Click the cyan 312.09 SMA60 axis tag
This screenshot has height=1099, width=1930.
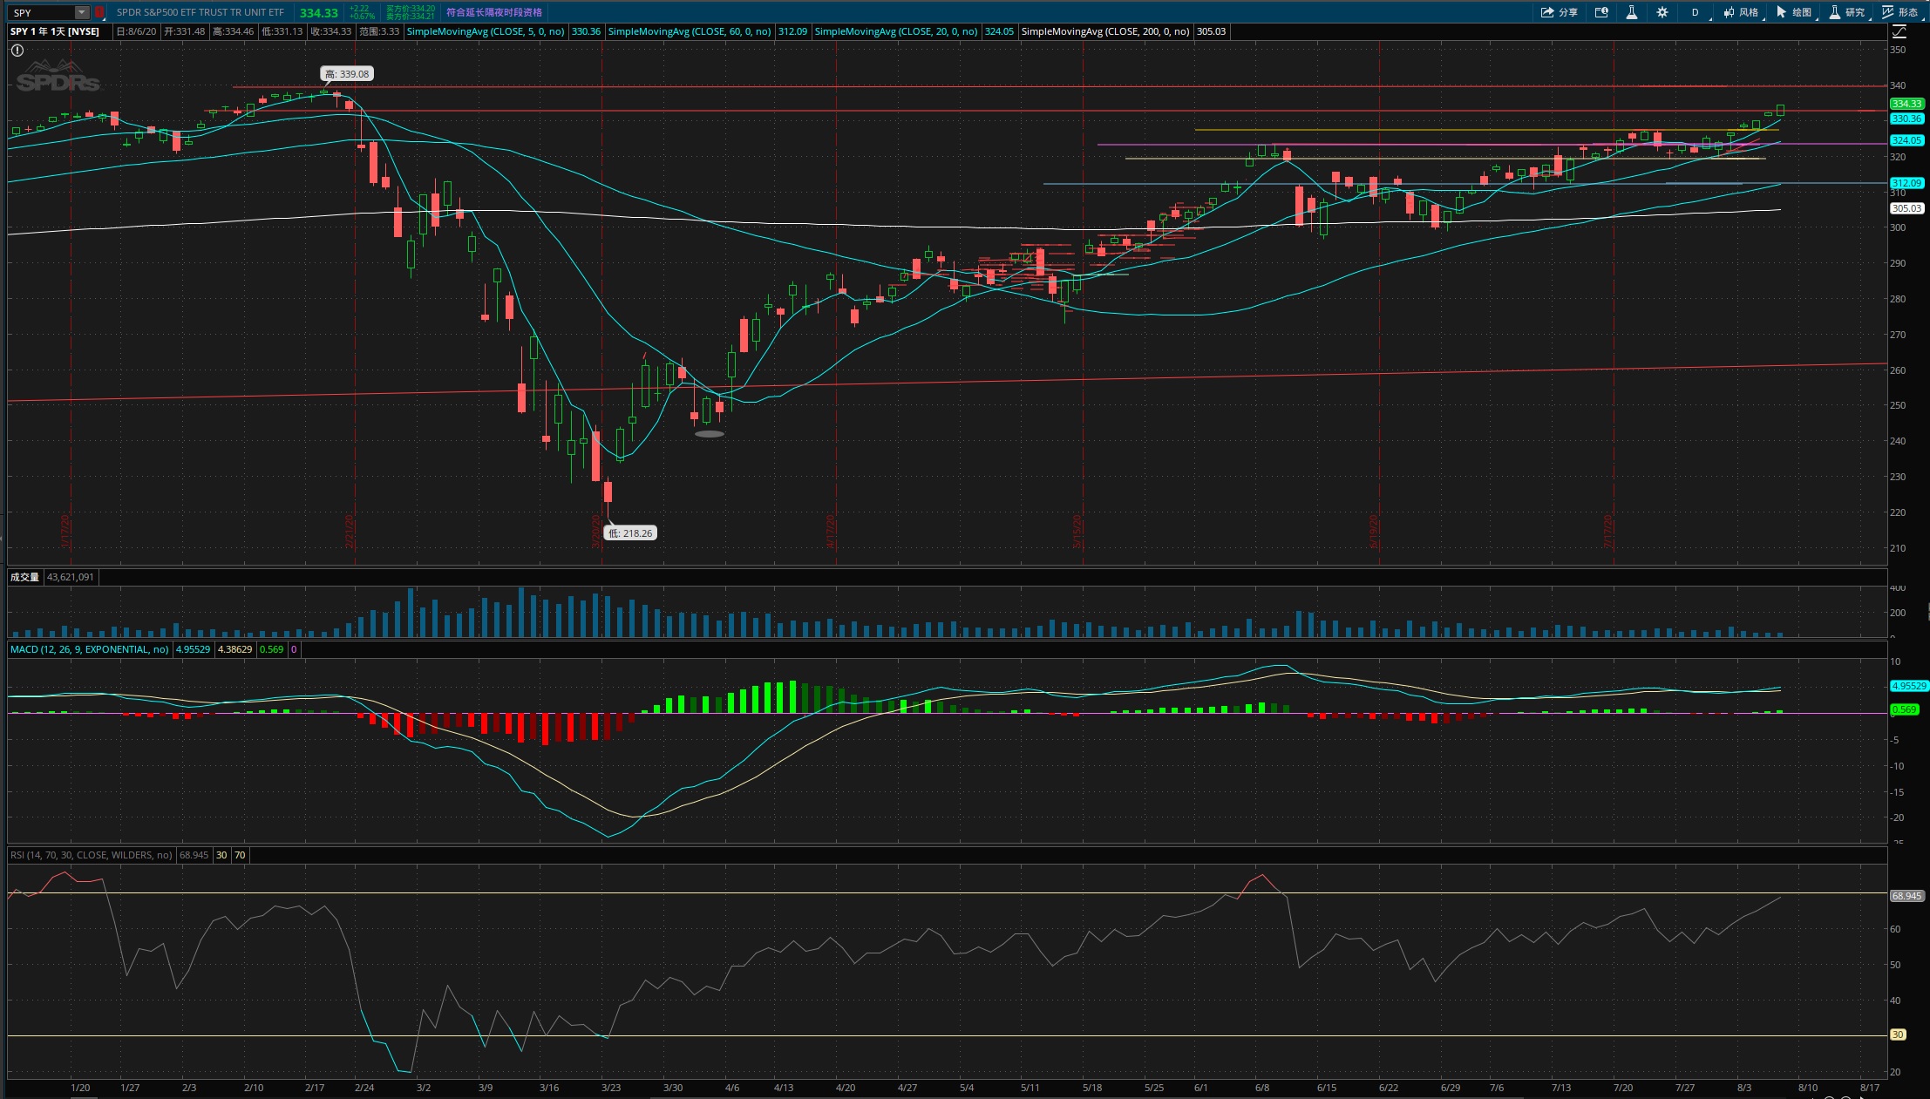coord(1906,183)
